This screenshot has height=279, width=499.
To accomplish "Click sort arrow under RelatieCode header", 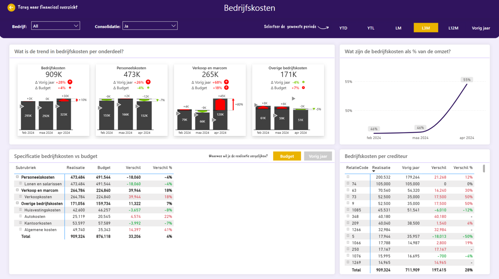I will (374, 171).
